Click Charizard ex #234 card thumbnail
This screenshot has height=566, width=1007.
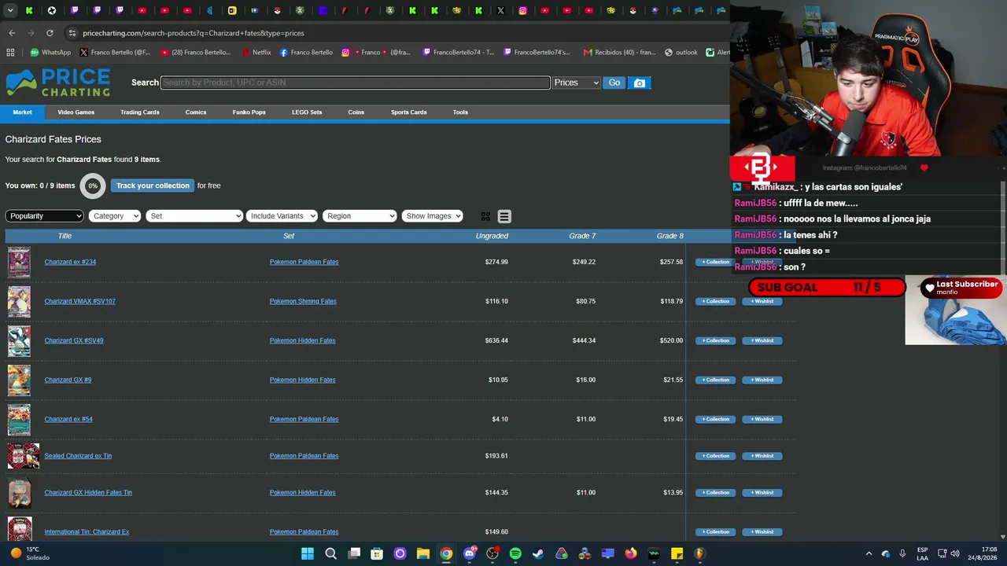(19, 263)
